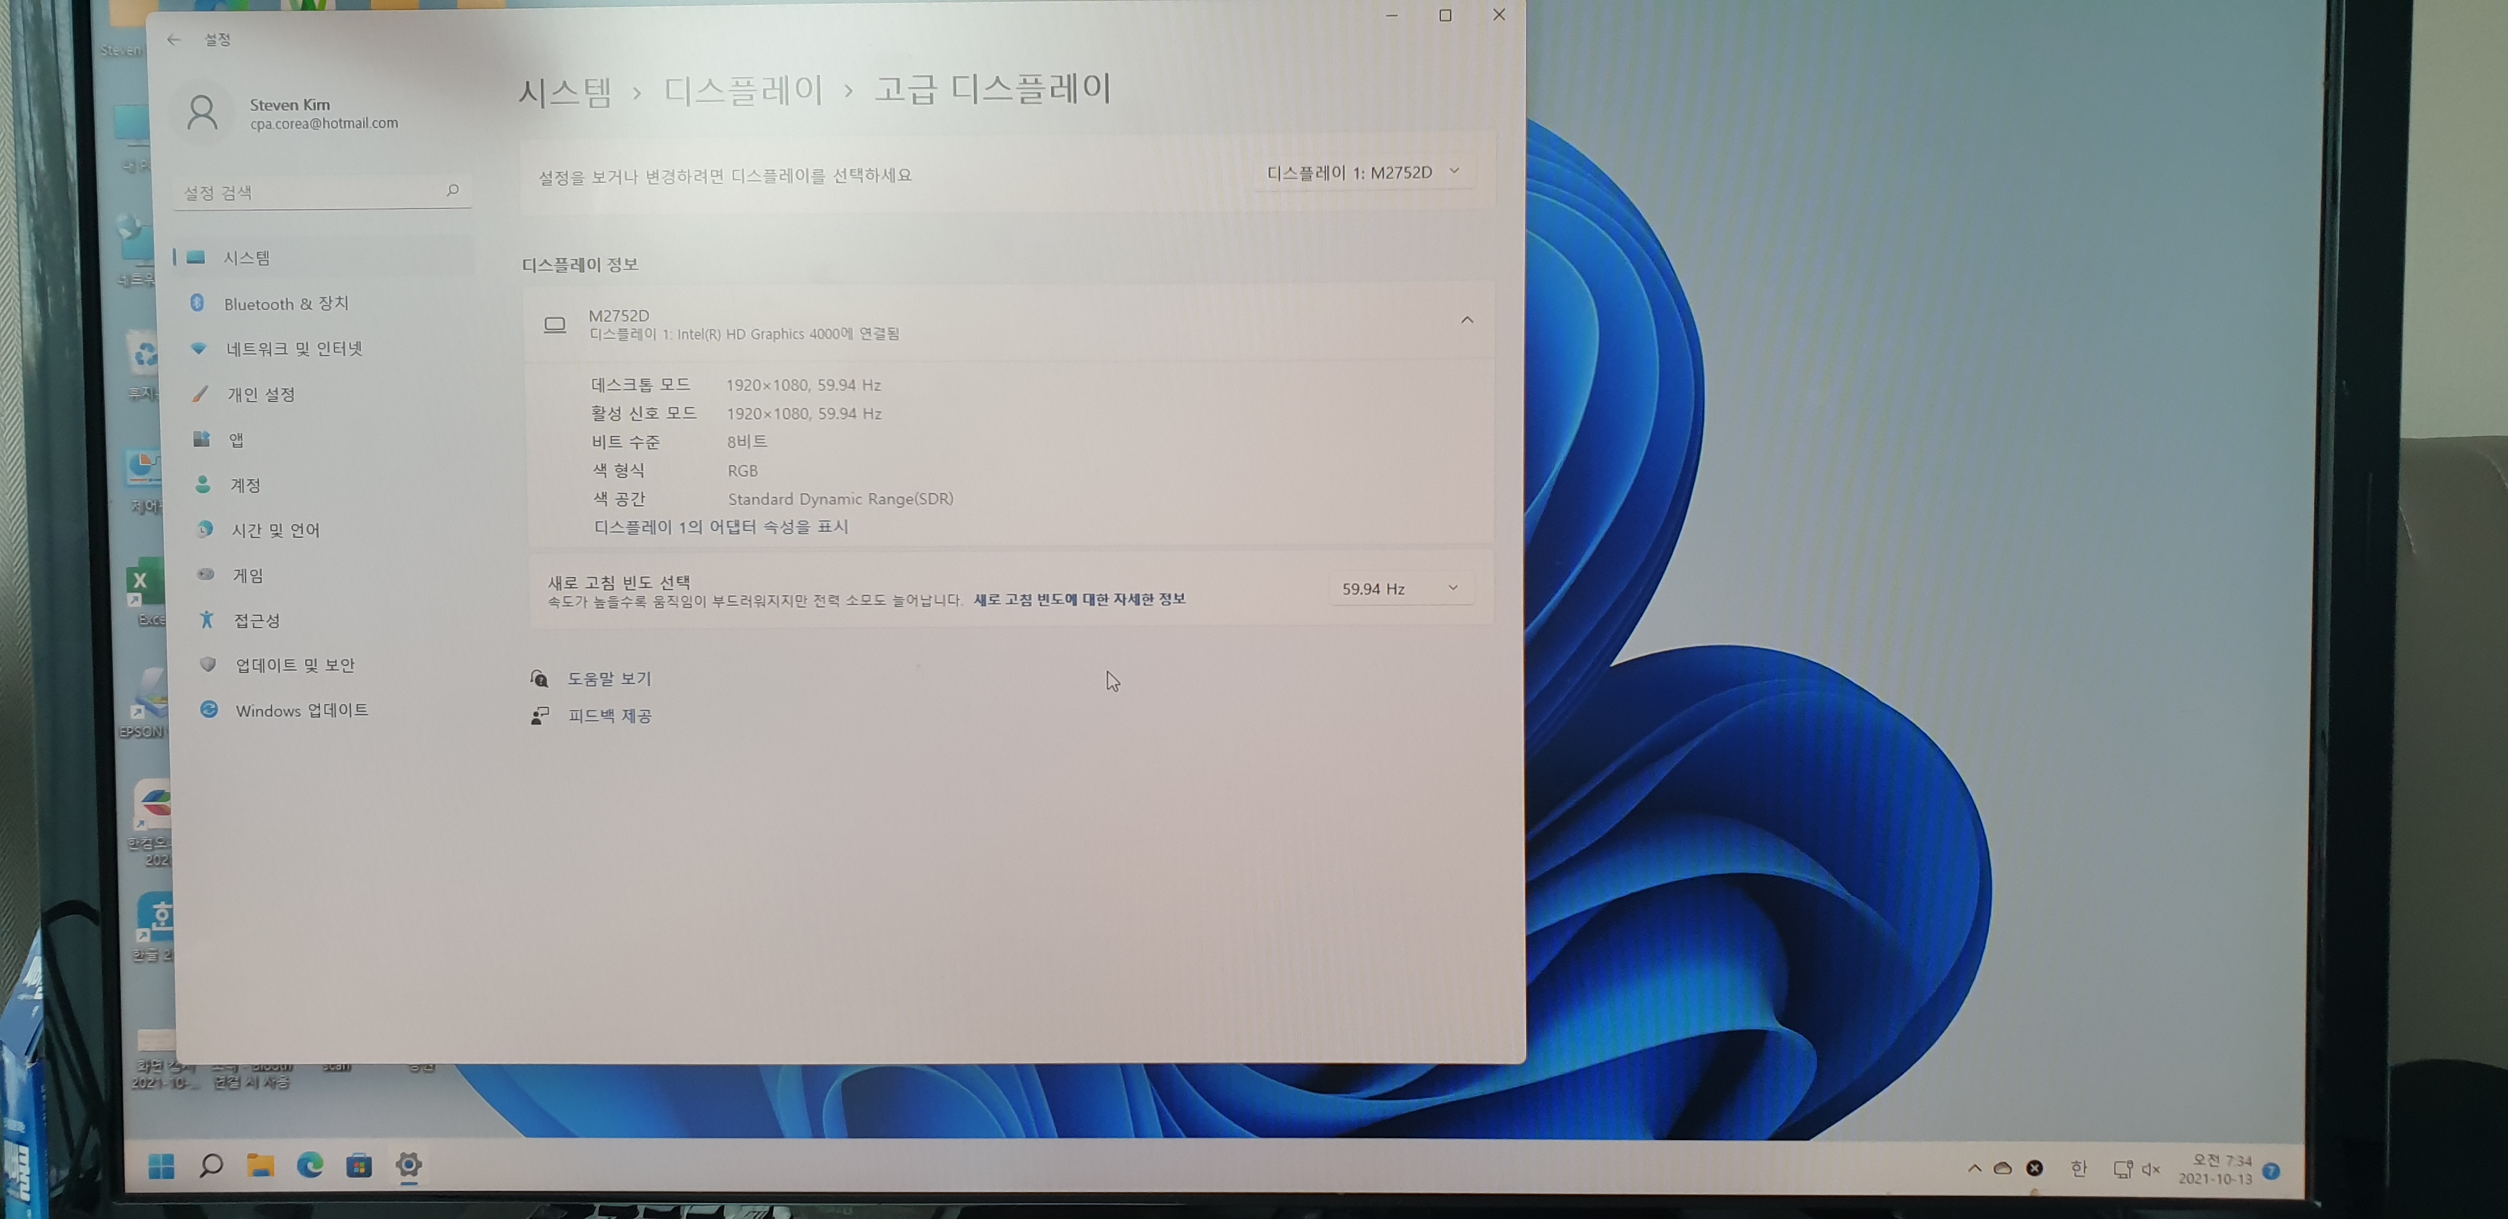The width and height of the screenshot is (2508, 1219).
Task: Open Microsoft Edge from taskbar
Action: [310, 1164]
